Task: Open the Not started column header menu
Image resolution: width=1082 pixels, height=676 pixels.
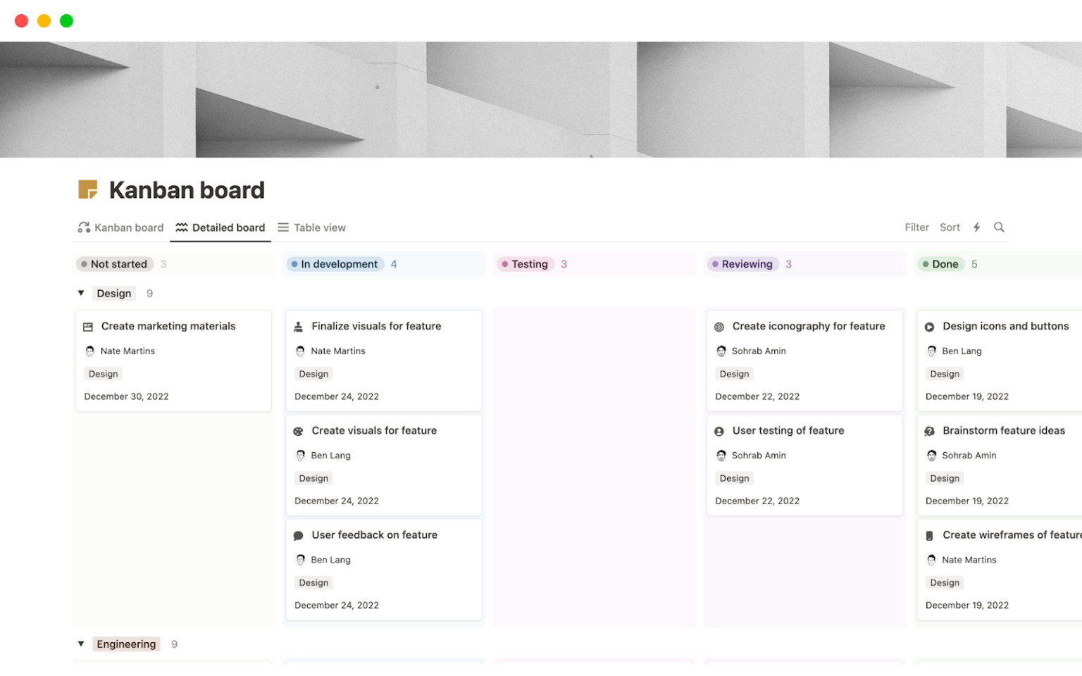Action: click(x=115, y=264)
